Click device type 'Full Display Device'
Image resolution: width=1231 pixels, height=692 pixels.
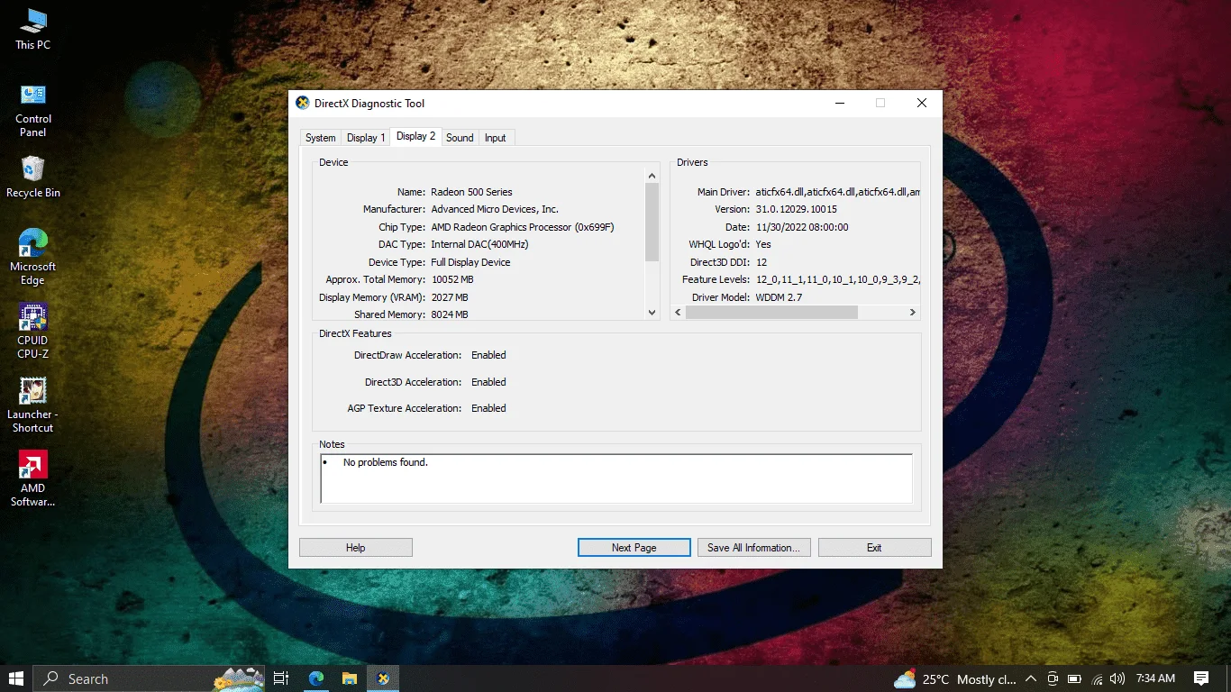point(470,262)
